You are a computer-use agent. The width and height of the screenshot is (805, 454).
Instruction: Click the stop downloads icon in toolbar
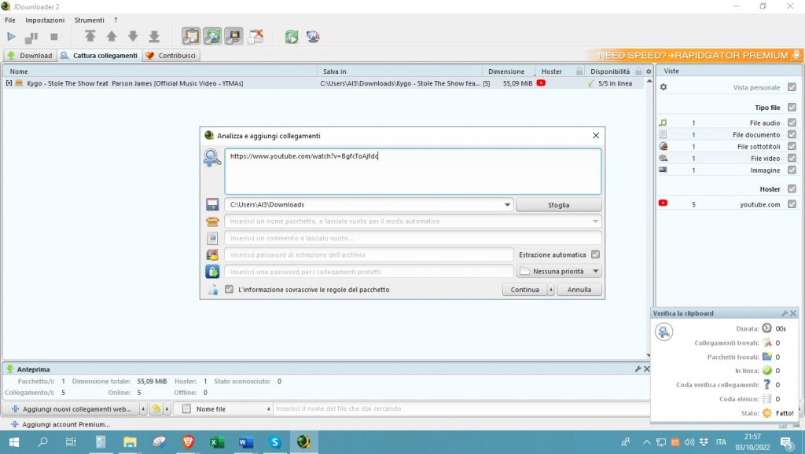54,36
